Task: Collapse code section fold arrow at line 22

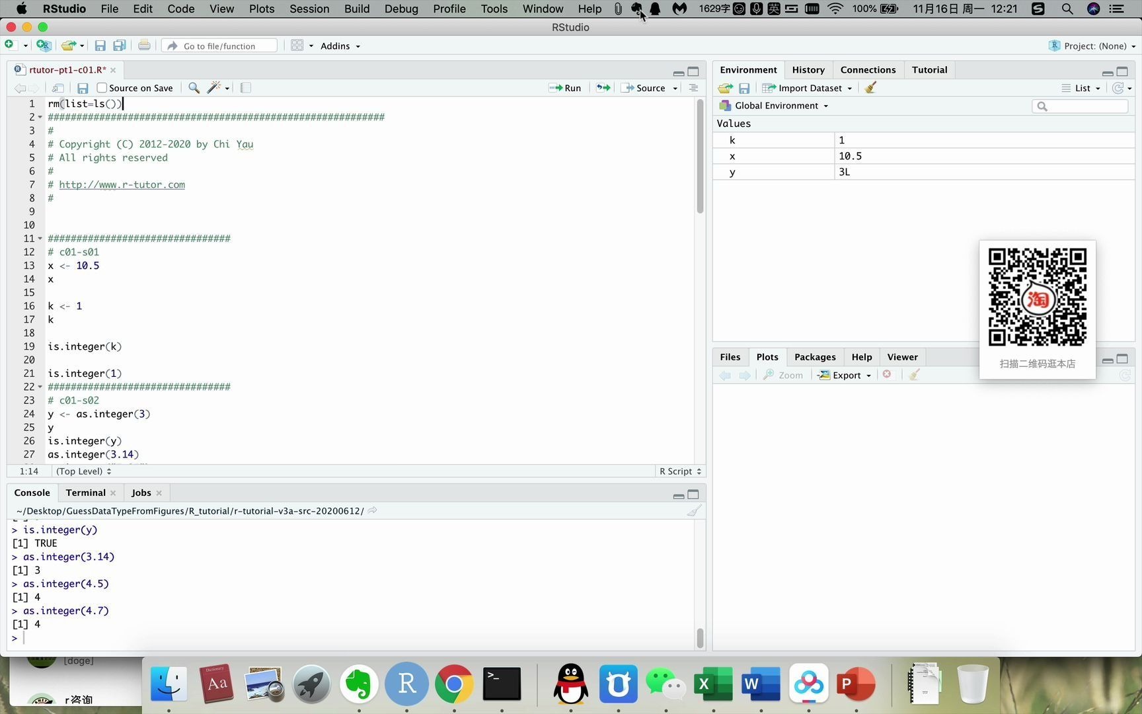Action: click(40, 387)
